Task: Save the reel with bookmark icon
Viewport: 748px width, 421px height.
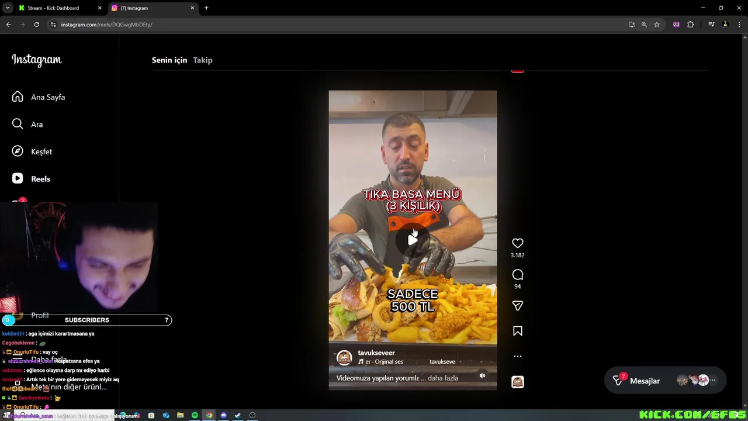Action: 517,331
